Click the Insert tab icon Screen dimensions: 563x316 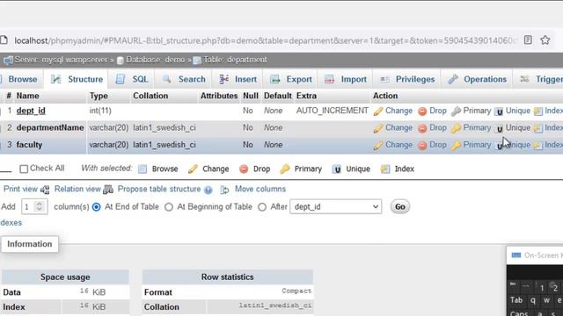(224, 79)
